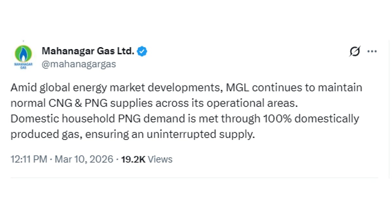
Task: Click the line starting 'Amid global energy'
Action: point(186,88)
